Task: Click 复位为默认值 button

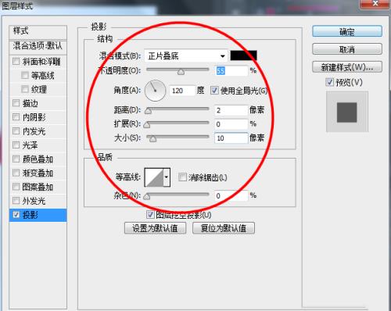Action: pyautogui.click(x=224, y=228)
